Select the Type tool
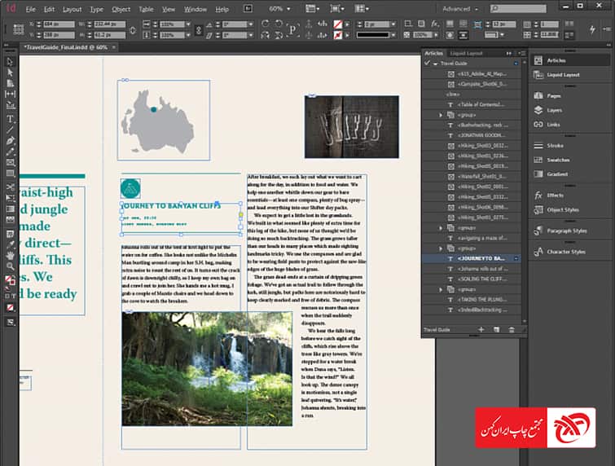 10,118
